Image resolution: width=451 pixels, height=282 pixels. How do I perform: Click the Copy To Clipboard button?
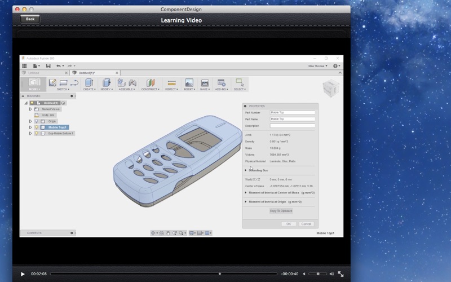click(x=281, y=211)
